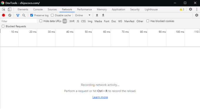This screenshot has height=109, width=200.
Task: Click the 10 ms timeline marker
Action: (x=14, y=32)
